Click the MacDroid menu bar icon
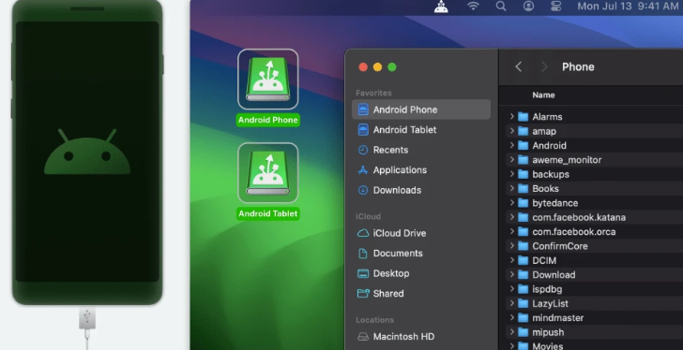Screen dimensions: 683x350 441,6
